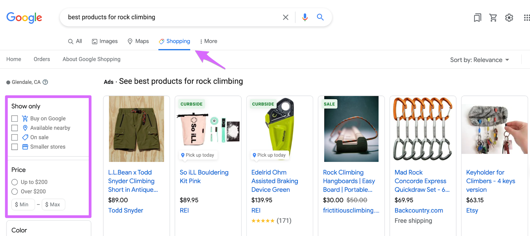The height and width of the screenshot is (236, 530).
Task: Click location help question mark icon
Action: [45, 82]
